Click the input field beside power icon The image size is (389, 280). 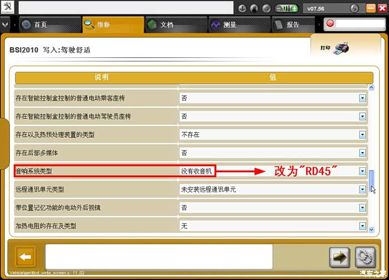point(361,23)
